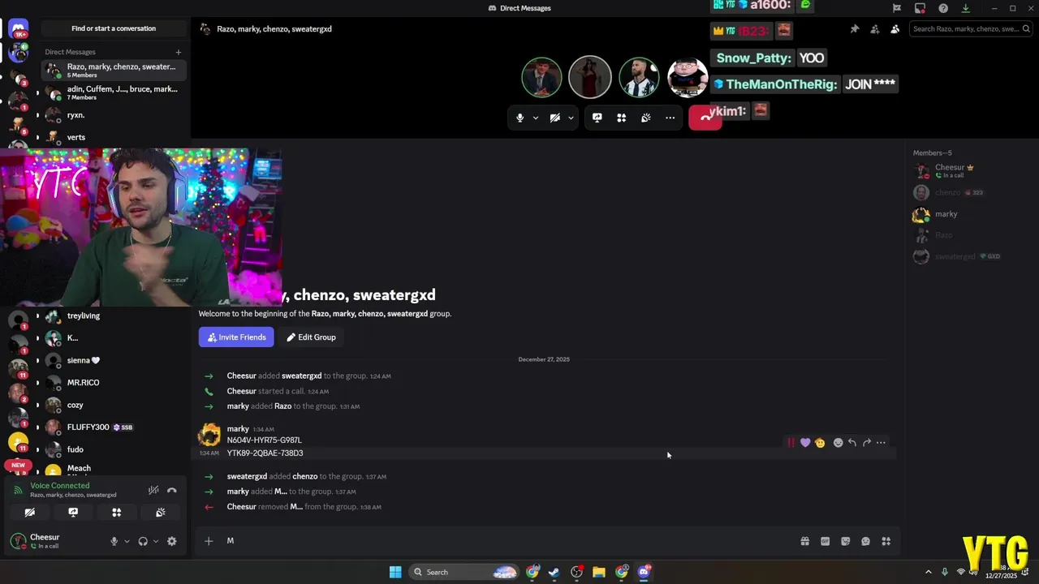Screen dimensions: 1039x584
Task: Open Add Friends to DM icon
Action: pos(874,29)
